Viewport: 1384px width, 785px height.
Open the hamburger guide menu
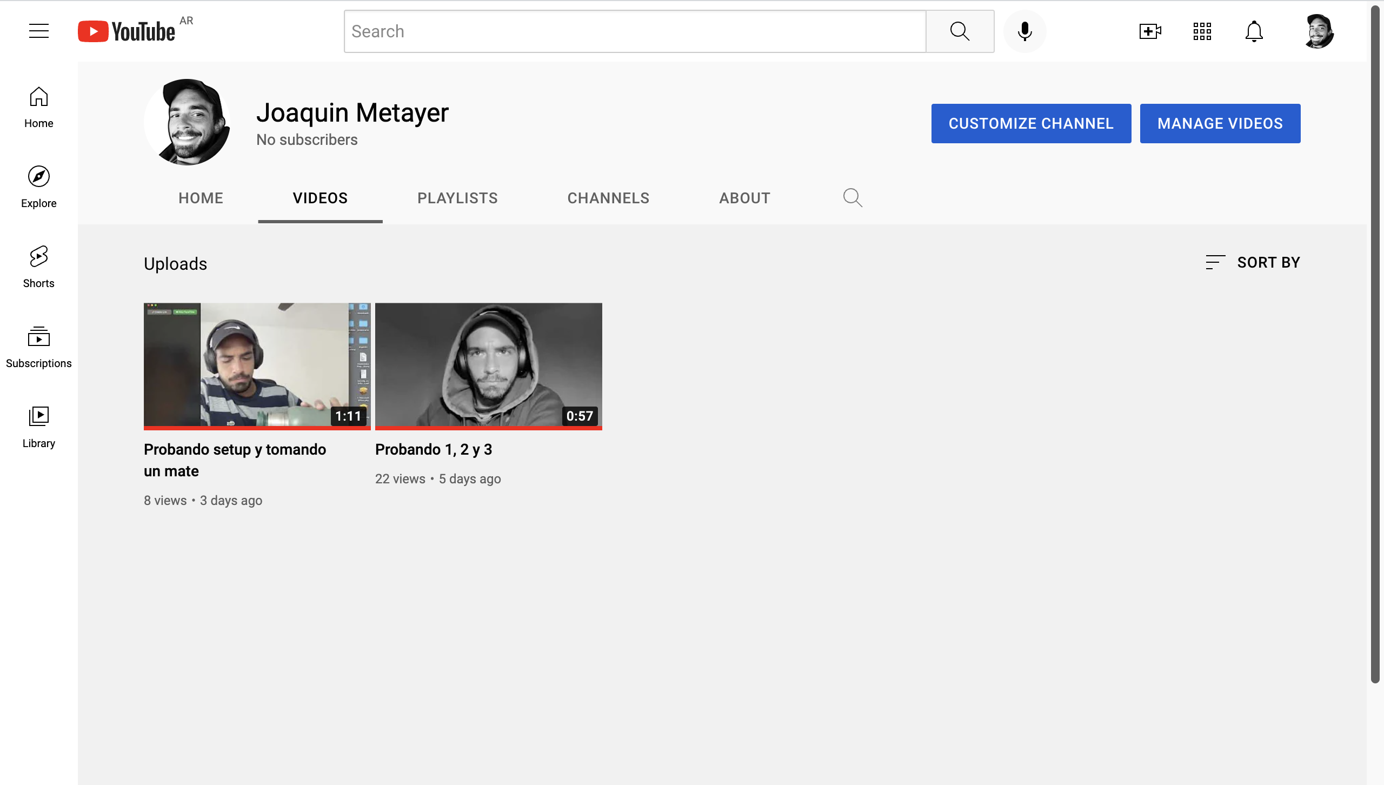pos(39,31)
